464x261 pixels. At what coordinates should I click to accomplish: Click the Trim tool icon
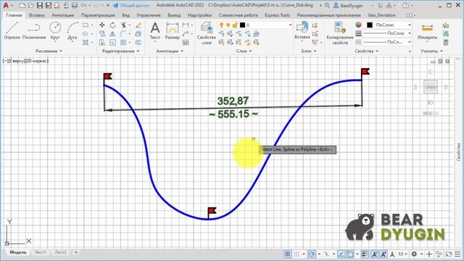pos(124,25)
